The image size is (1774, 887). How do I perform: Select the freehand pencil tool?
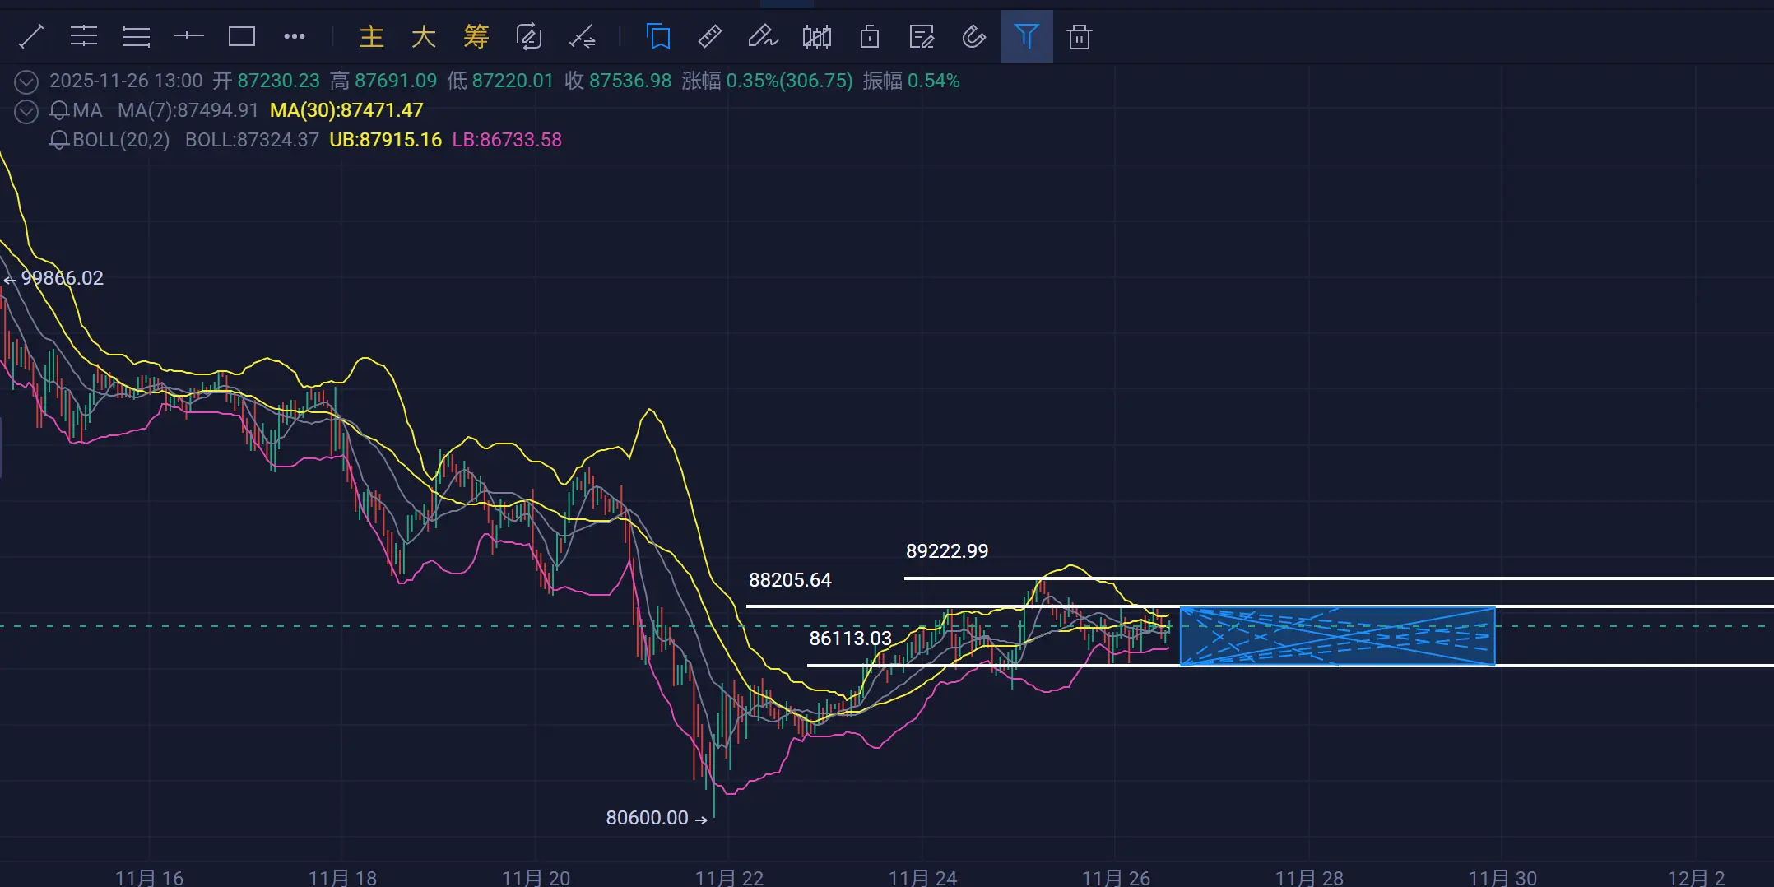pos(763,37)
